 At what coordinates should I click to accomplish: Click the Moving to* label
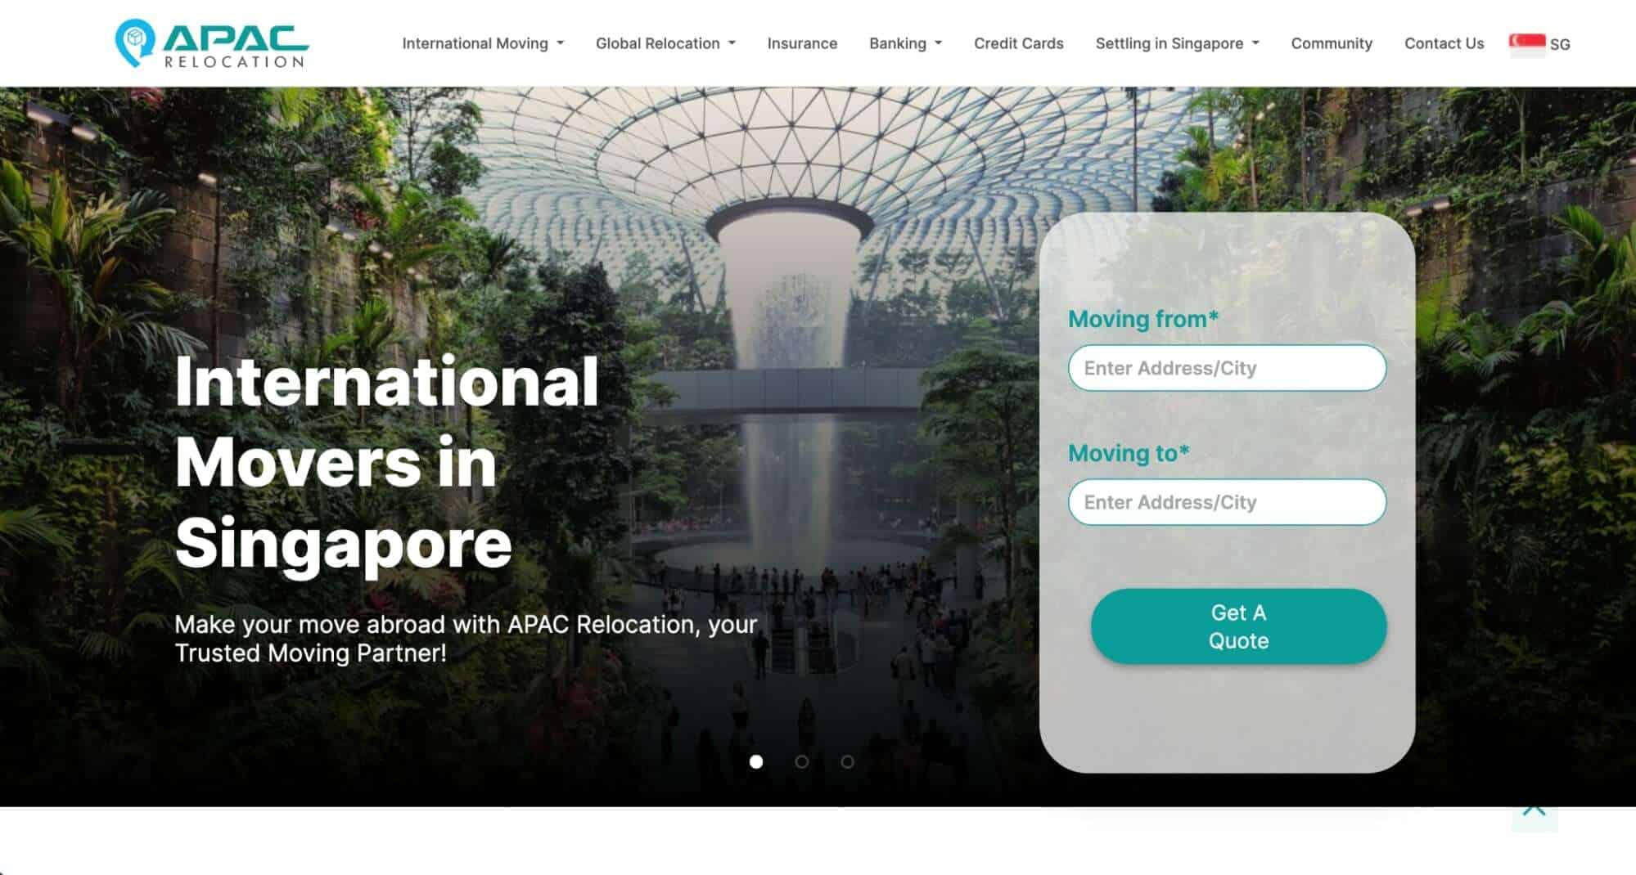tap(1129, 453)
